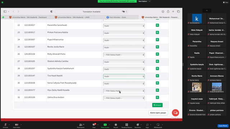230x129 pixels.
Task: Open status dropdown for Pinkan Putriana Nabila
Action: (124, 33)
